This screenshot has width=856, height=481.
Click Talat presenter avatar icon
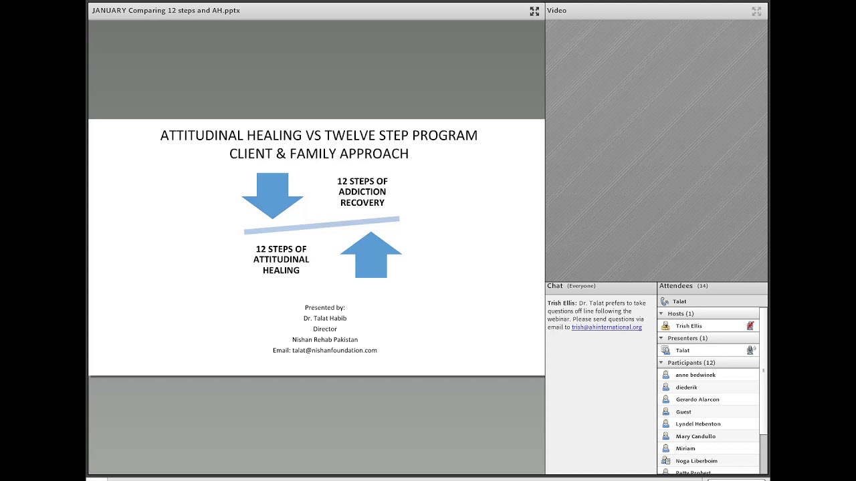665,350
